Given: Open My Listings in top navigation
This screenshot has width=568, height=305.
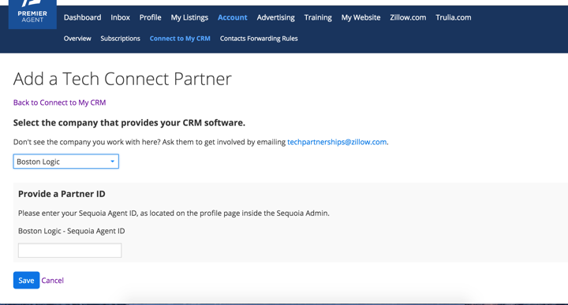Looking at the screenshot, I should click(x=189, y=17).
